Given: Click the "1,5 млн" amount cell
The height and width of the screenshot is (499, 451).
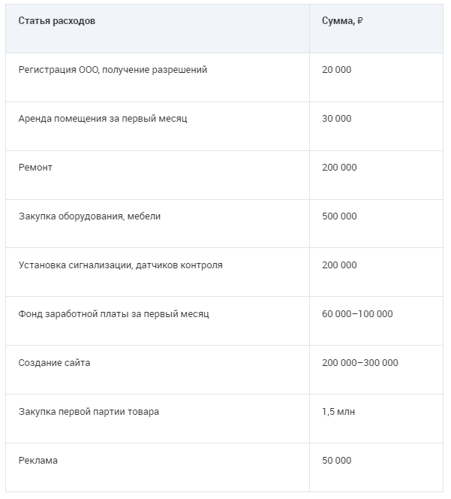Looking at the screenshot, I should (x=338, y=412).
